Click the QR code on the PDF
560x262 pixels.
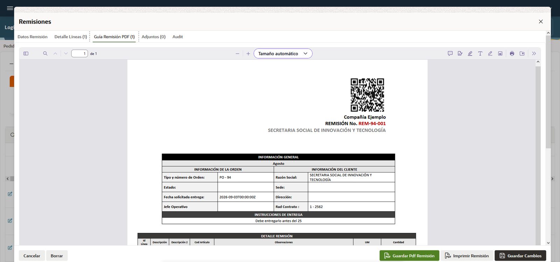click(367, 95)
